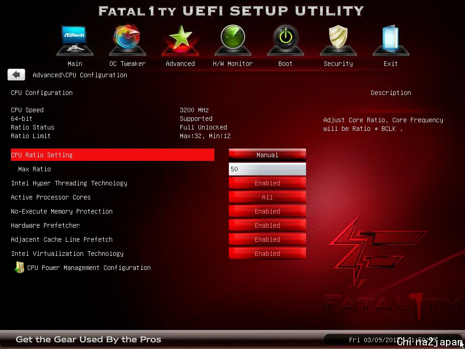Open the CPU Power Management folder icon
This screenshot has height=349, width=465.
pos(19,267)
